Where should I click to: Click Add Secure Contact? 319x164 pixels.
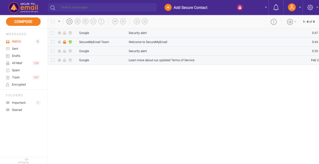186,8
